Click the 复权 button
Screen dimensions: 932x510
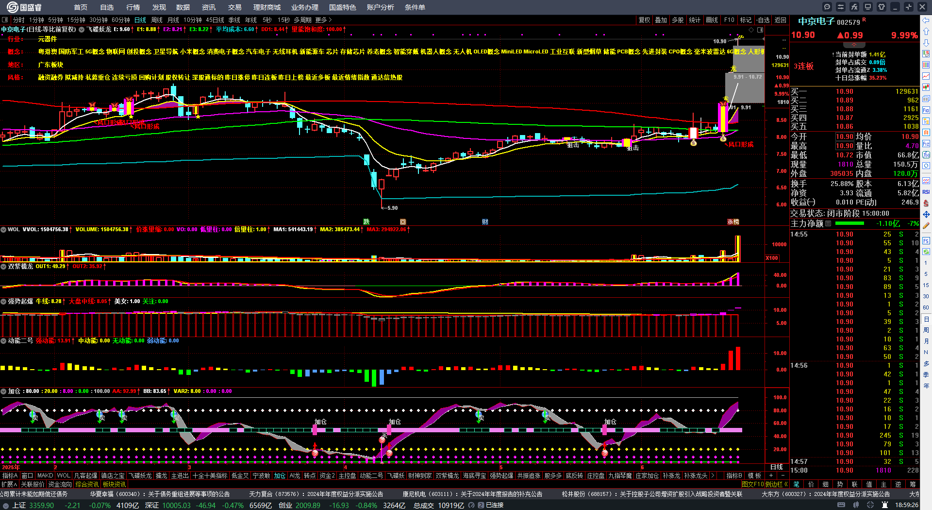(644, 20)
